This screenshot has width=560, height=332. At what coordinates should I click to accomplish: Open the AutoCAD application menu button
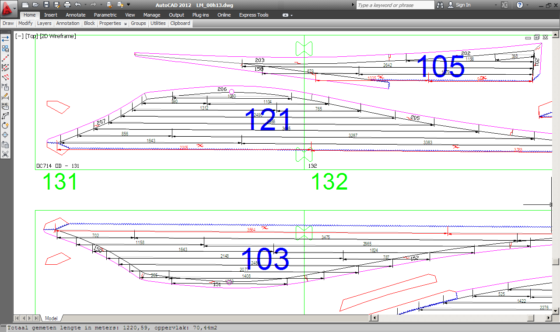tap(9, 8)
